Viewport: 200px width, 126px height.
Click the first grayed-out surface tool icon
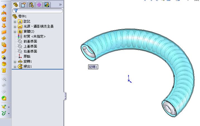pos(4,79)
